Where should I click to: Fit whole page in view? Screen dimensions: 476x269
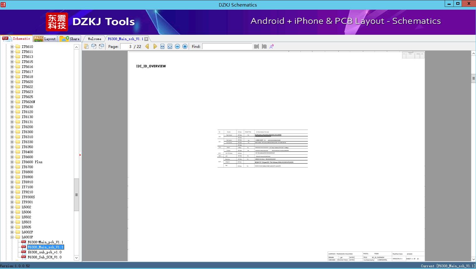click(x=170, y=46)
